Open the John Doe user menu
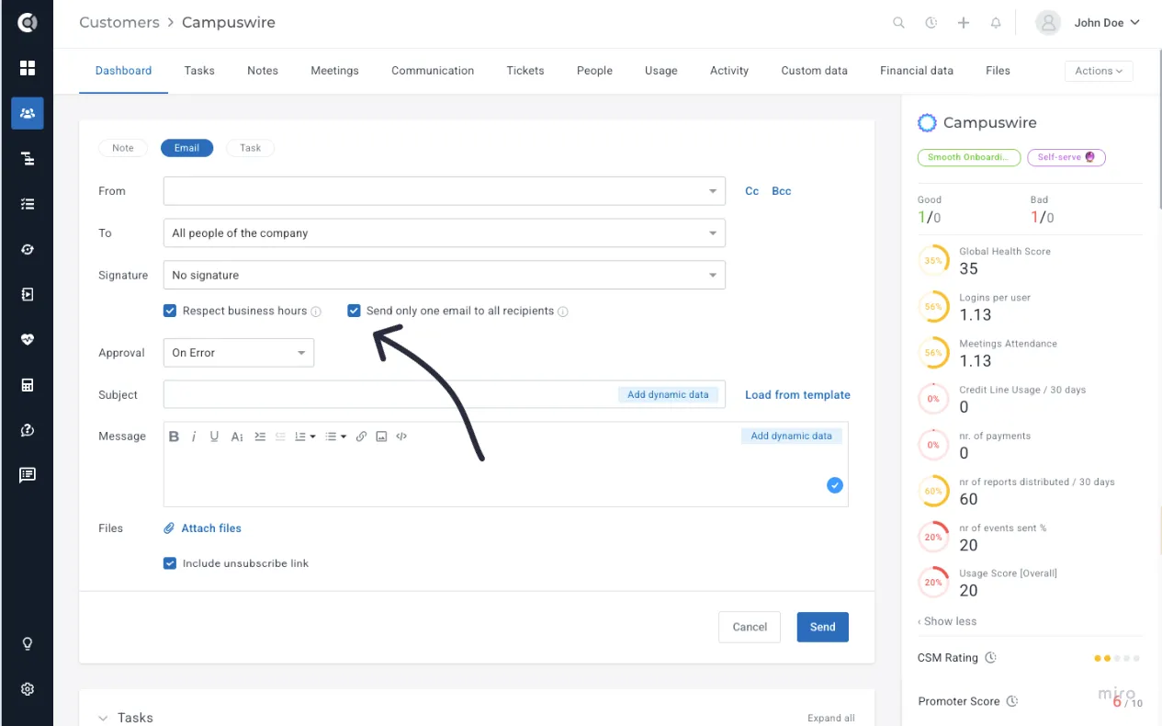1162x726 pixels. pos(1089,23)
